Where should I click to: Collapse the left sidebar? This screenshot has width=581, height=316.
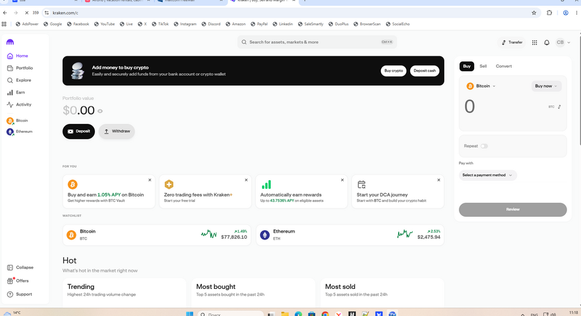20,267
